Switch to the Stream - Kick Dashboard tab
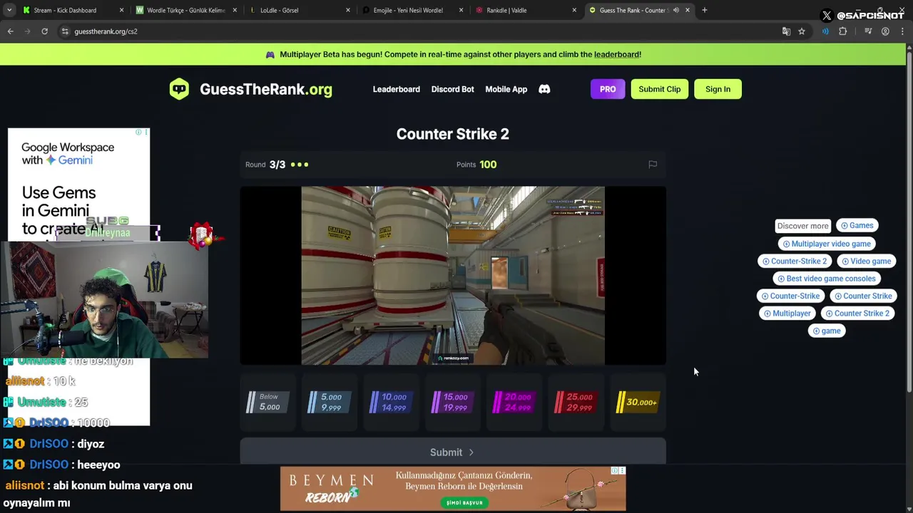Image resolution: width=913 pixels, height=513 pixels. (x=64, y=10)
